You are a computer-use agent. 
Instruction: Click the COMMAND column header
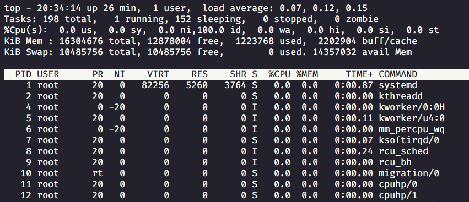[398, 74]
